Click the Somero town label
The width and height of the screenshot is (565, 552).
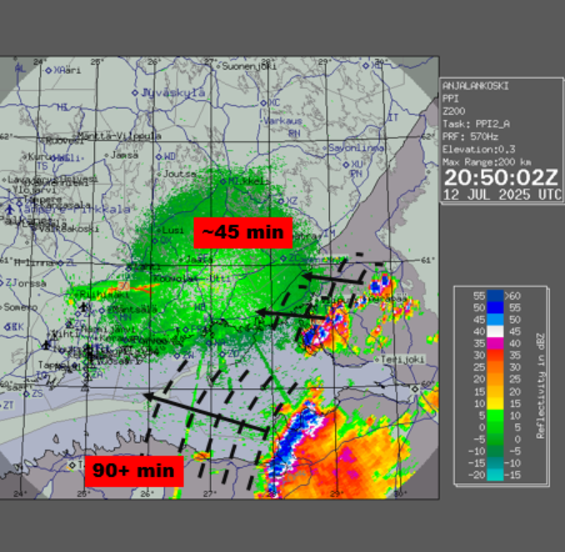tap(21, 307)
